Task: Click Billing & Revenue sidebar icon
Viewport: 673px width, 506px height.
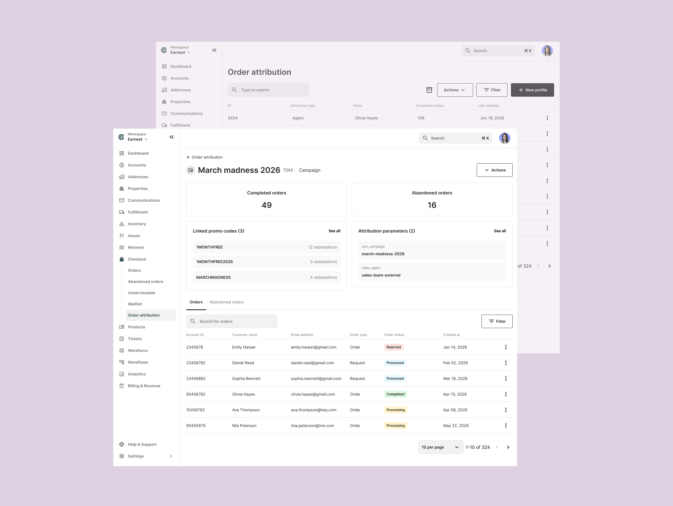Action: coord(122,386)
